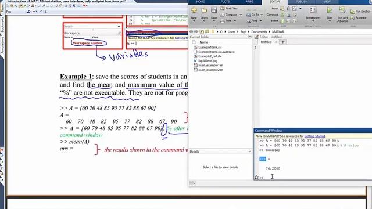Click the Open folder icon in MATLAB toolstrip
372x209 pixels.
[204, 10]
